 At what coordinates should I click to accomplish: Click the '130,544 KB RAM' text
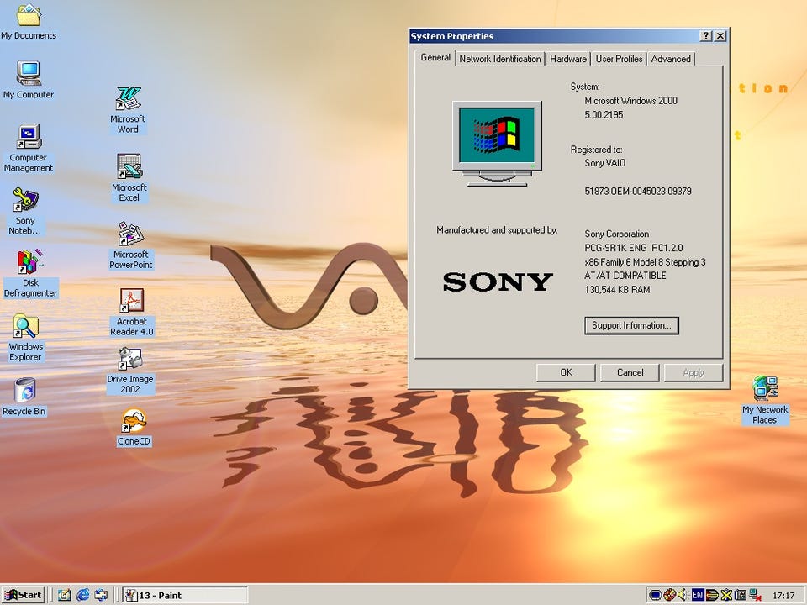(617, 290)
